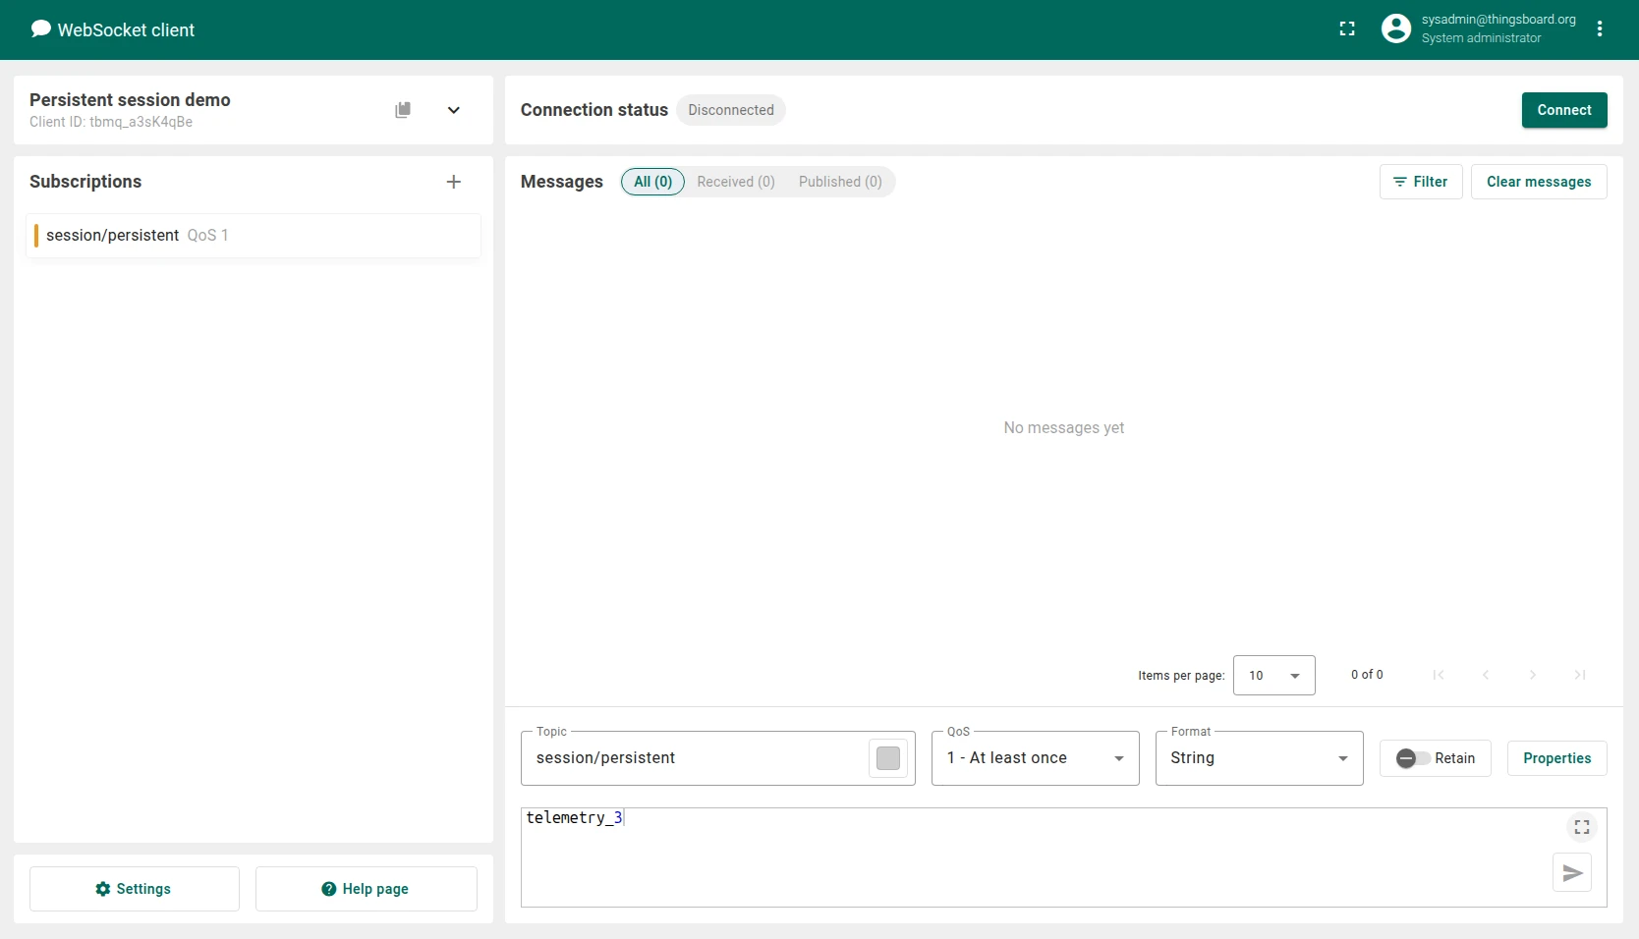Viewport: 1639px width, 939px height.
Task: Open the Help page
Action: tap(367, 889)
